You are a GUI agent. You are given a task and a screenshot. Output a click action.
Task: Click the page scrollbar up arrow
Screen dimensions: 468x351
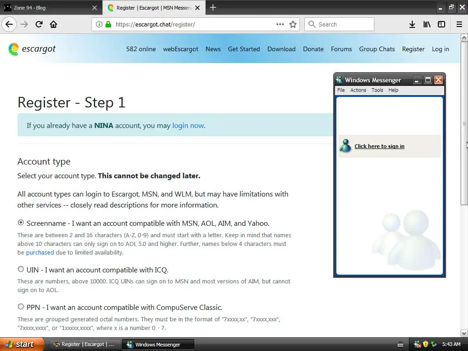pos(464,37)
